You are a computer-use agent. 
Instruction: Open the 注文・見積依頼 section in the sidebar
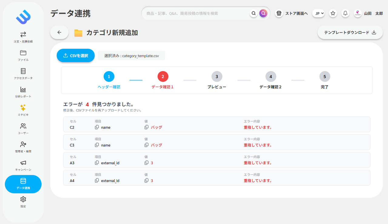click(23, 37)
